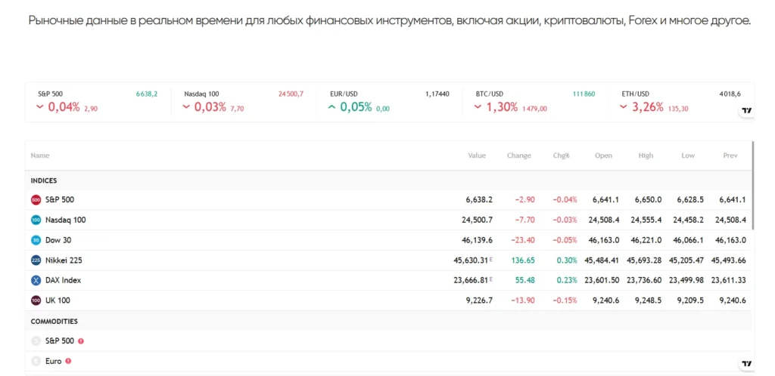Select the Nikkei 225 name in table
This screenshot has height=376, width=775.
point(64,260)
